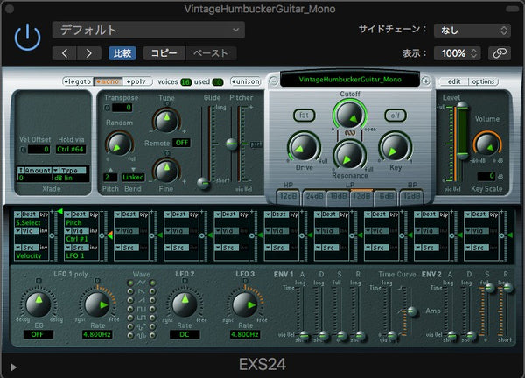Open the デフォルト preset dropdown
Screen dimensions: 525x378
[149, 30]
